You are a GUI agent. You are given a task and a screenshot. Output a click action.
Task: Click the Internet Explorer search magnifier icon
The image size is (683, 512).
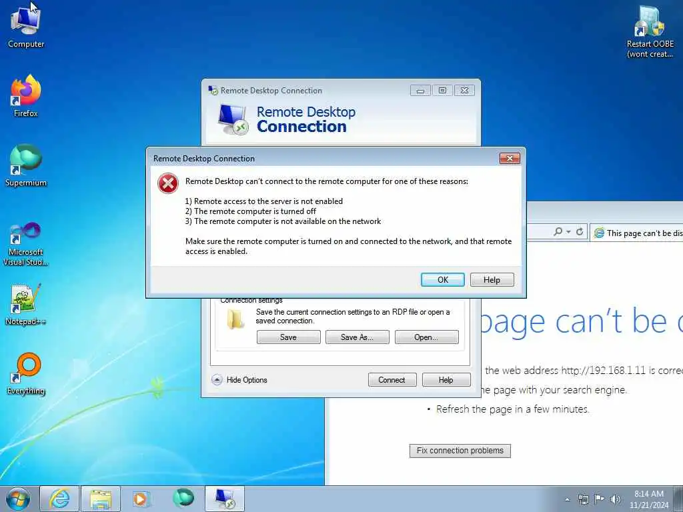(558, 231)
